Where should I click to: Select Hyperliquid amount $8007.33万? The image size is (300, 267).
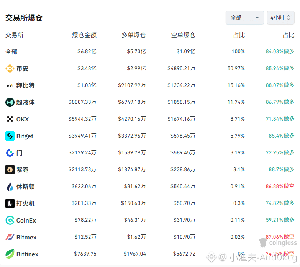(x=82, y=102)
